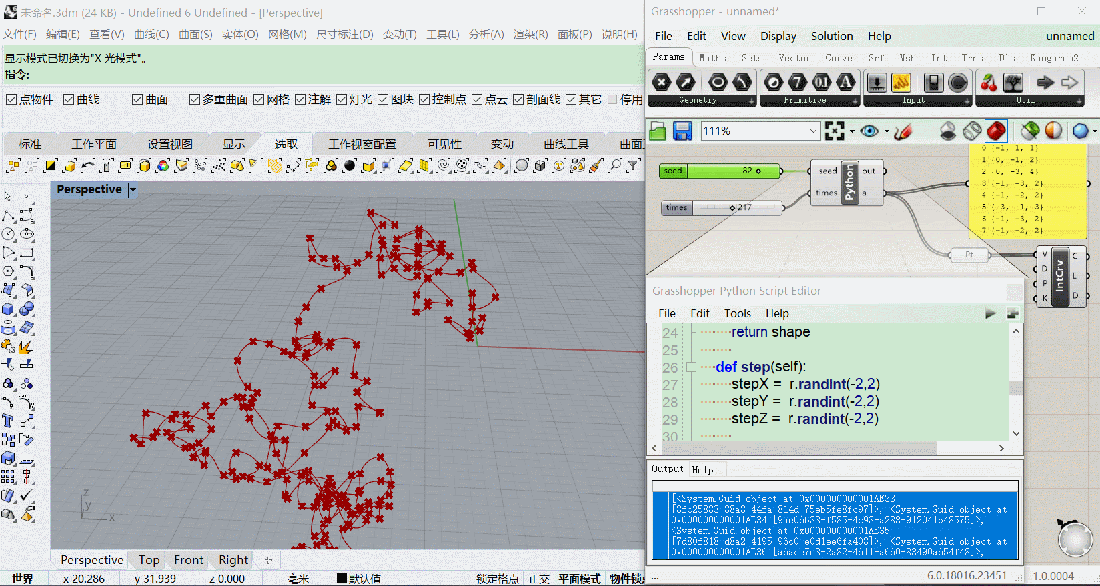Open file with green folder icon
Viewport: 1100px width, 586px height.
click(658, 131)
